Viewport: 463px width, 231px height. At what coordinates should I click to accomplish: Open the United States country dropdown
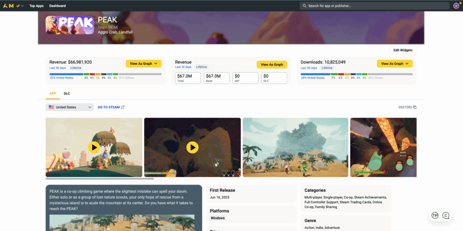[x=70, y=107]
